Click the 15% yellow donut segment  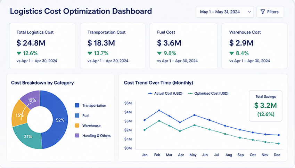pyautogui.click(x=19, y=115)
